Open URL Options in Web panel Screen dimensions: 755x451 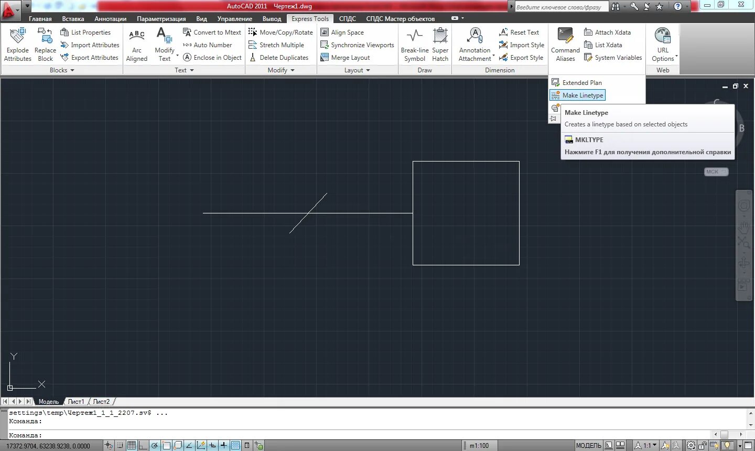point(663,44)
